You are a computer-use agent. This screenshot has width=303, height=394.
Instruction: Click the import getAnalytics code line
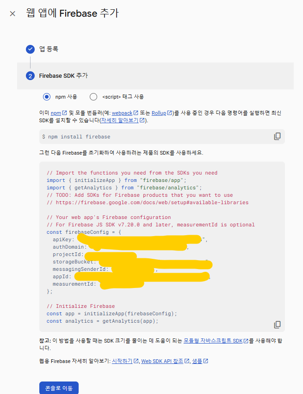(124, 188)
